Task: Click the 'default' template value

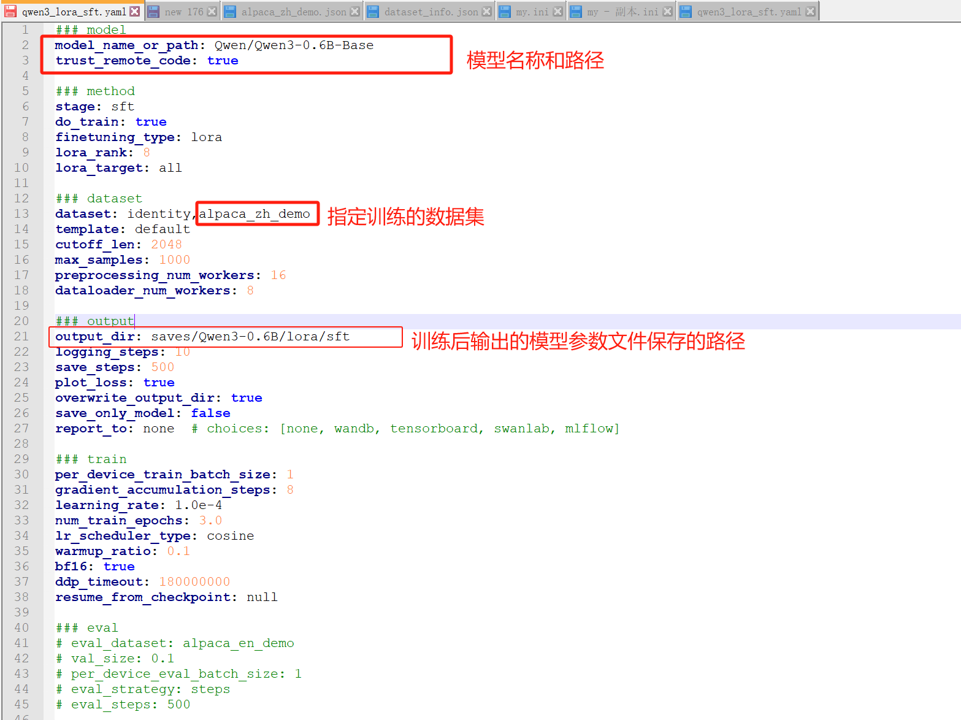Action: [x=163, y=229]
